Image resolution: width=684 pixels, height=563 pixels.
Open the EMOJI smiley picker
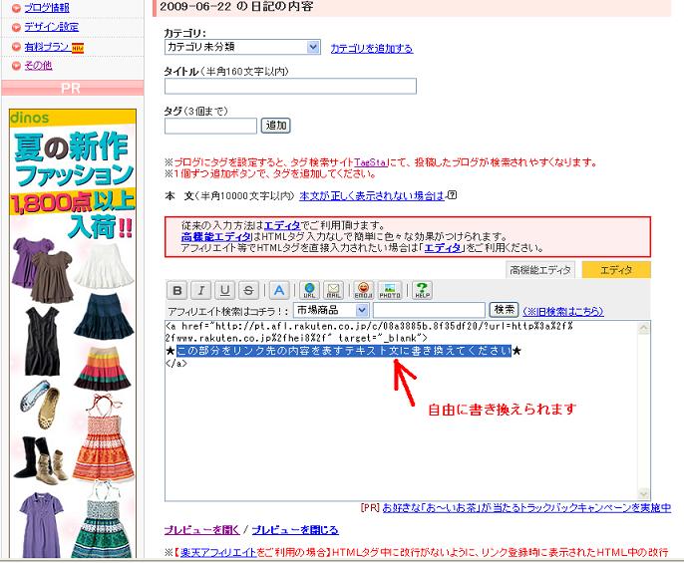(x=363, y=290)
